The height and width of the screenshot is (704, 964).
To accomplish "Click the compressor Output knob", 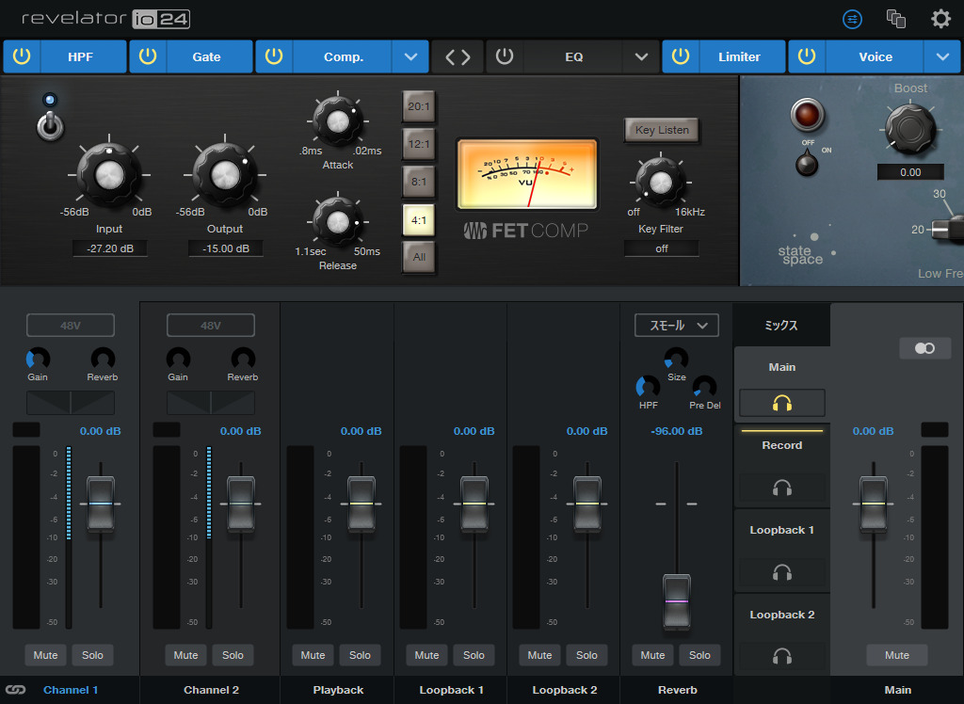I will [225, 175].
